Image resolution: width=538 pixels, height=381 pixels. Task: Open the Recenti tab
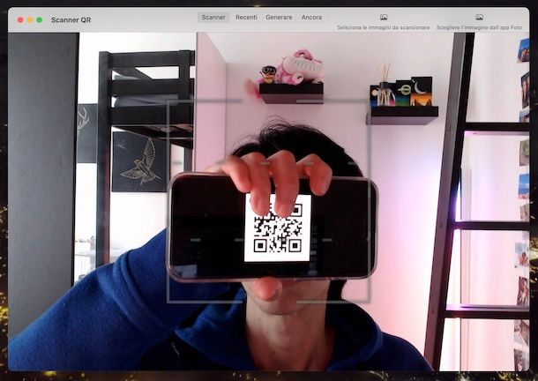pyautogui.click(x=246, y=17)
